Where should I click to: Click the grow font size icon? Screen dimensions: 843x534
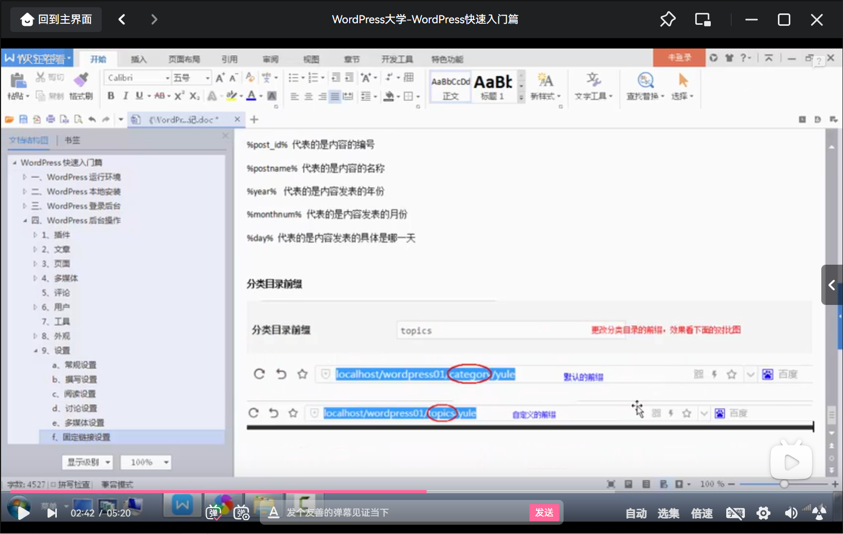coord(220,78)
